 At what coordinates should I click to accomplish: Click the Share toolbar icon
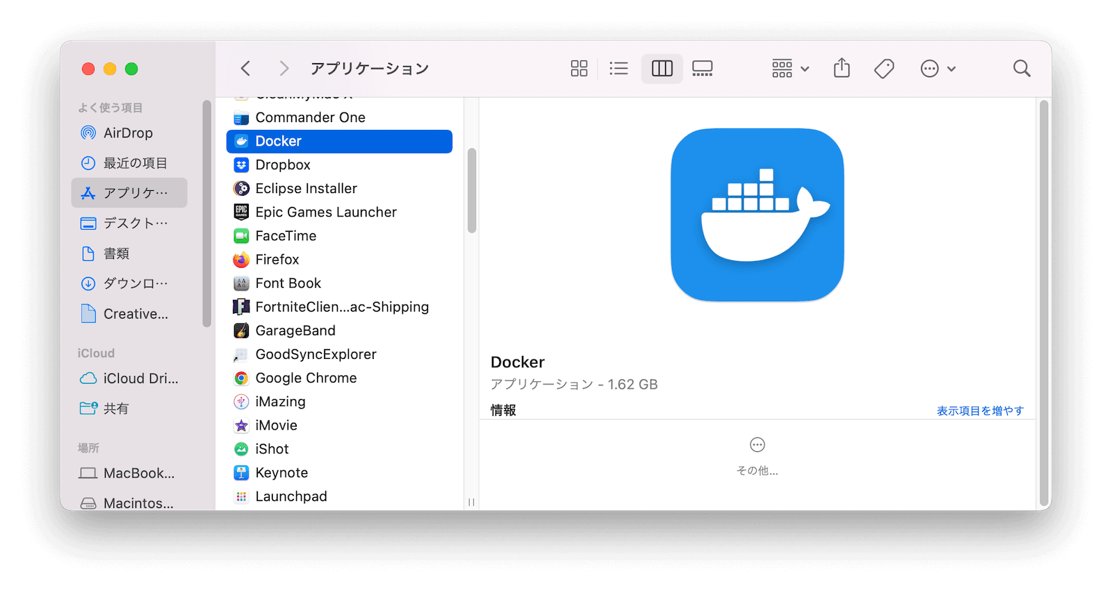coord(842,68)
